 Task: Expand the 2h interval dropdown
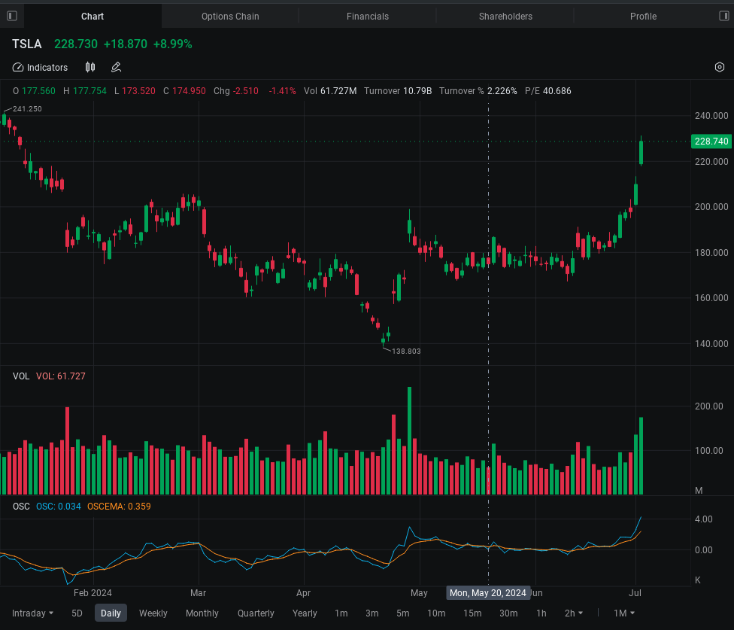coord(573,613)
